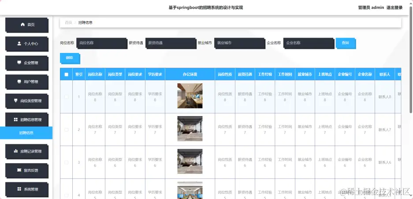Click the grid icon next to 系统管理

[19, 189]
